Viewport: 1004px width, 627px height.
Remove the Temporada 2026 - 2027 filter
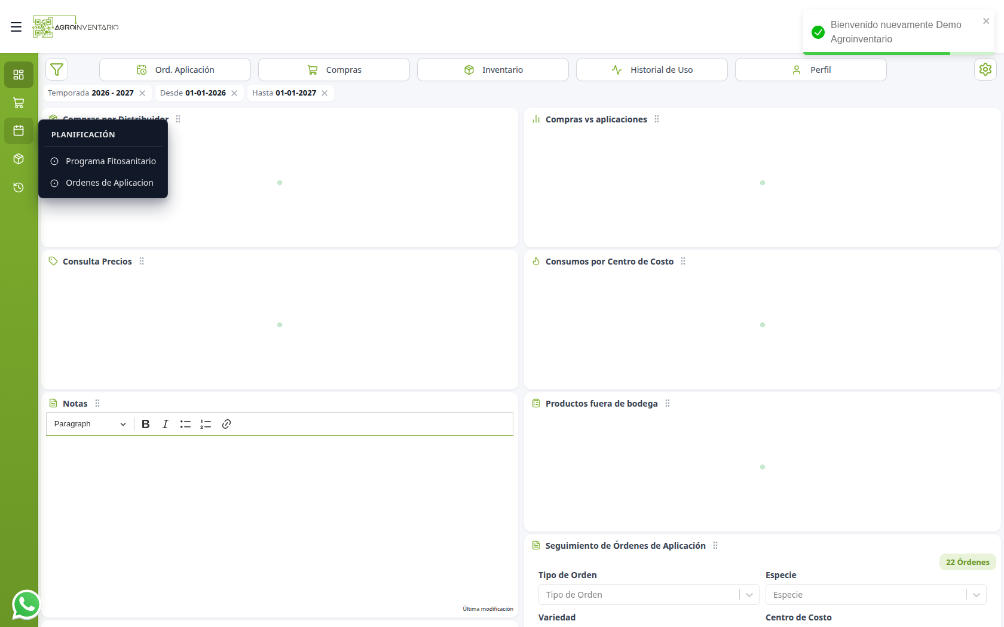coord(142,93)
